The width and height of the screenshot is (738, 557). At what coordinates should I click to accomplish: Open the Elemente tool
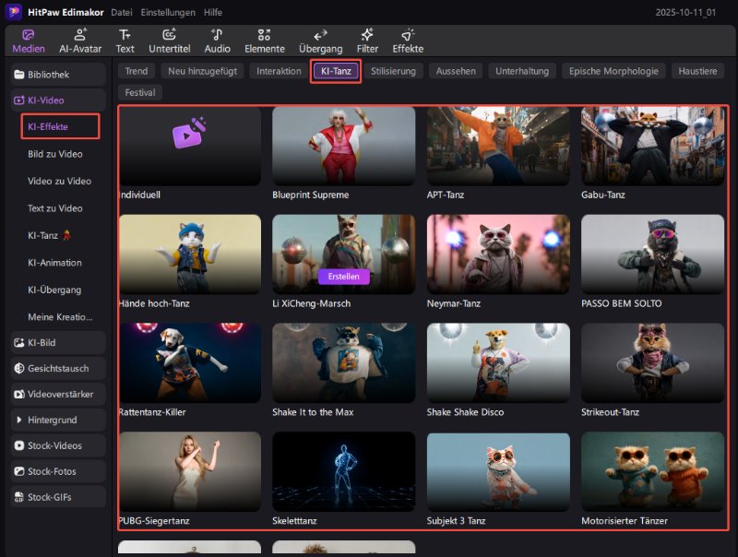pos(264,41)
